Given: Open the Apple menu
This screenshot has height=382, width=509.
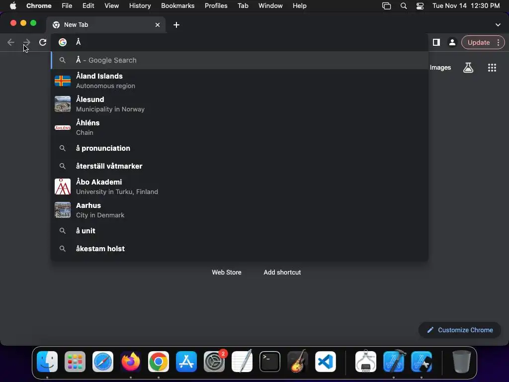Looking at the screenshot, I should coord(13,6).
